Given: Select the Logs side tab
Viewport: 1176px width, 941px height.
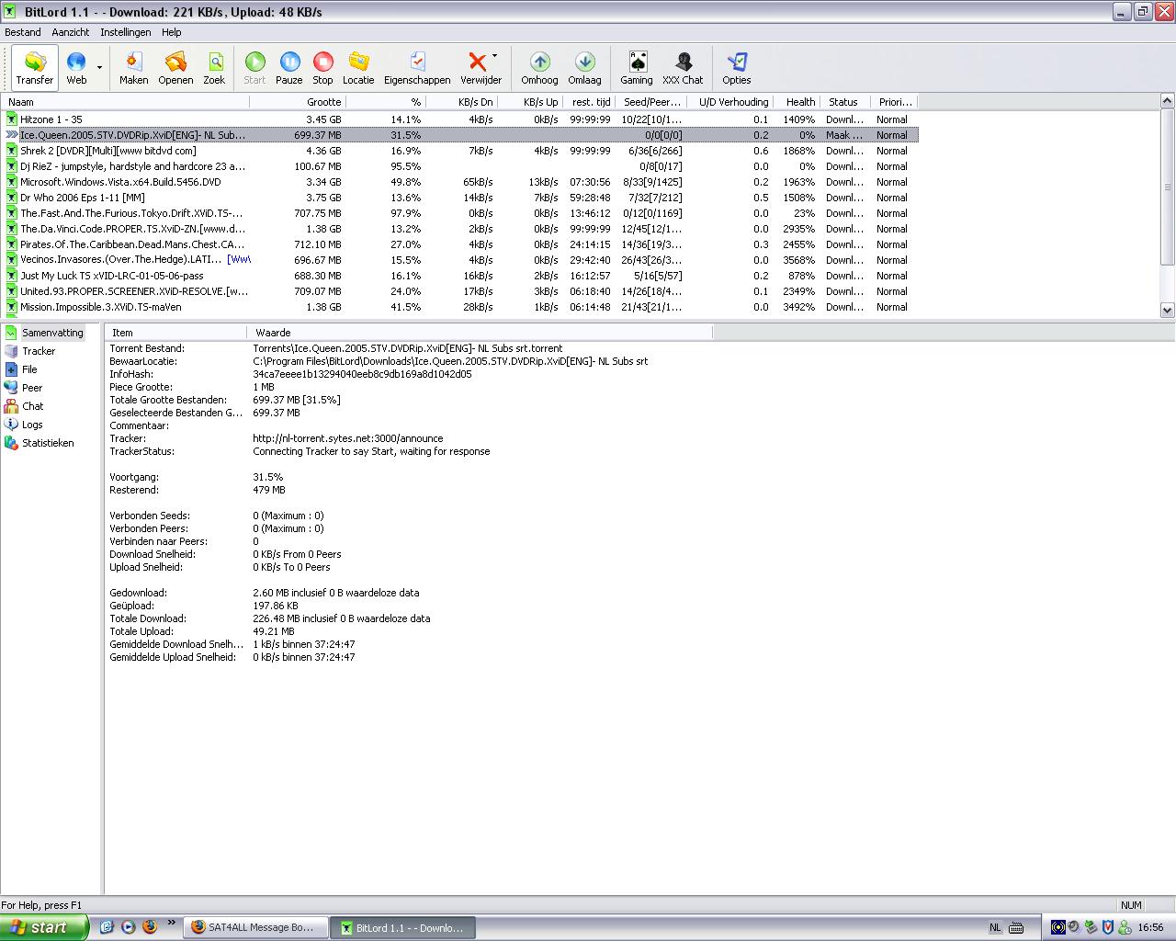Looking at the screenshot, I should point(24,425).
